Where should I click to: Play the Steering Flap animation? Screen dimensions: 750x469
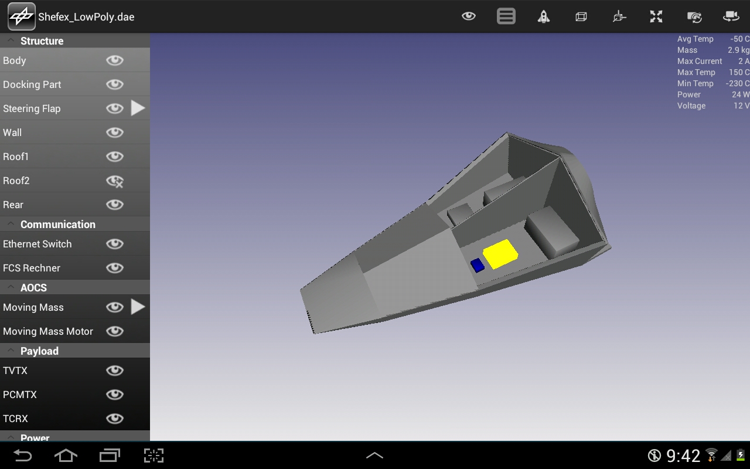point(138,108)
